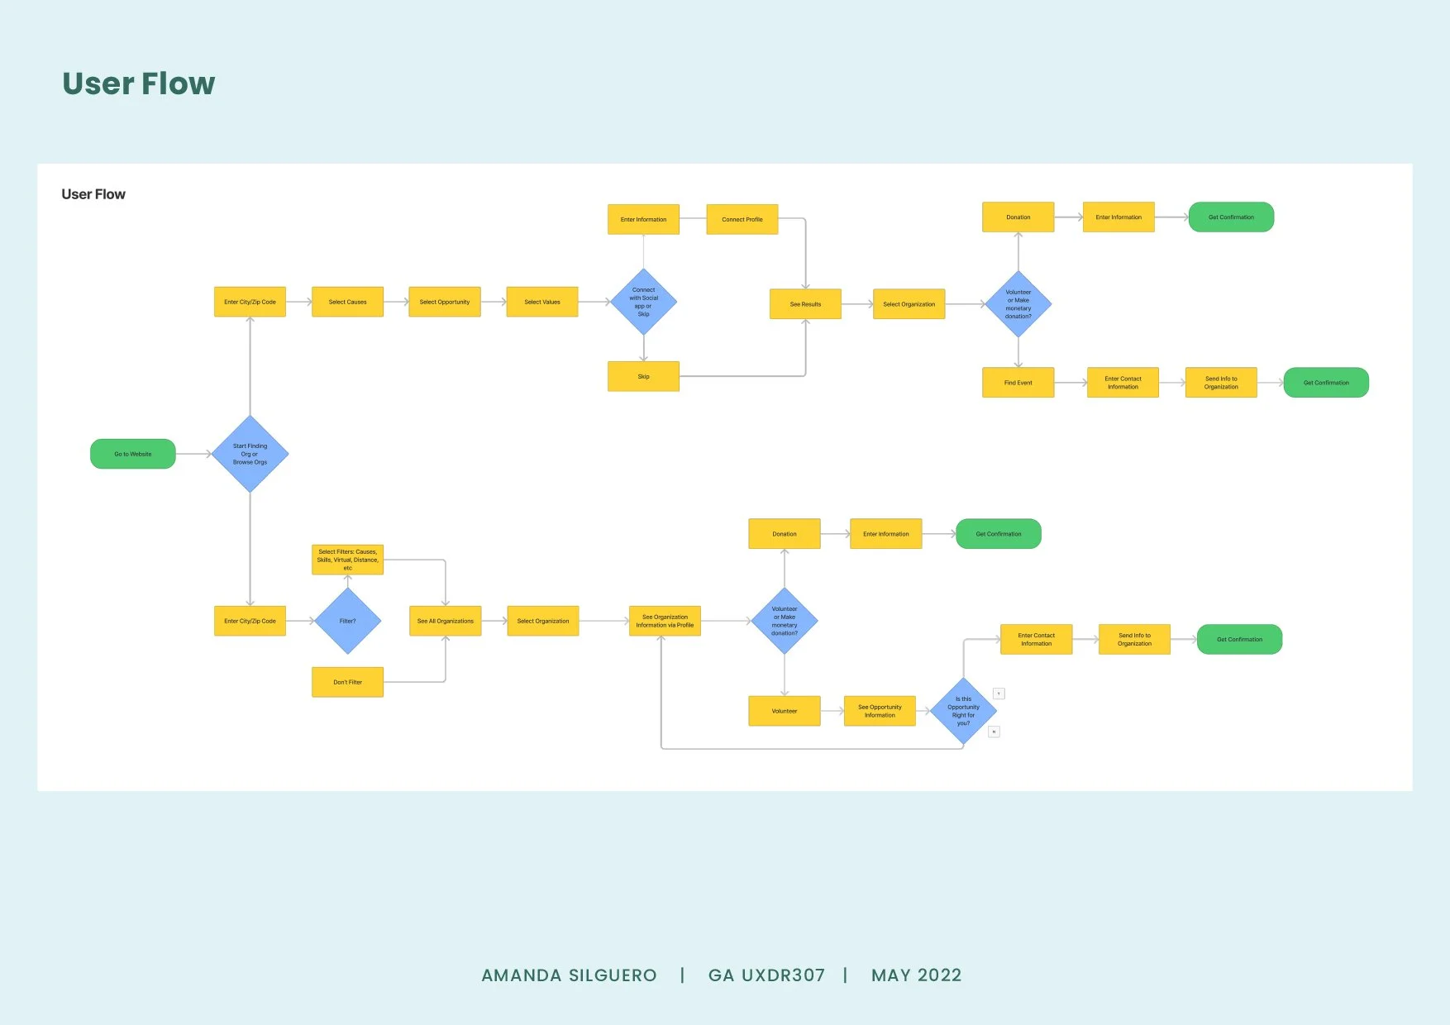Click the Select Values box
The width and height of the screenshot is (1450, 1025).
click(542, 302)
